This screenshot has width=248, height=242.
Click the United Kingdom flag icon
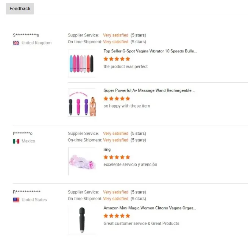[x=16, y=43]
